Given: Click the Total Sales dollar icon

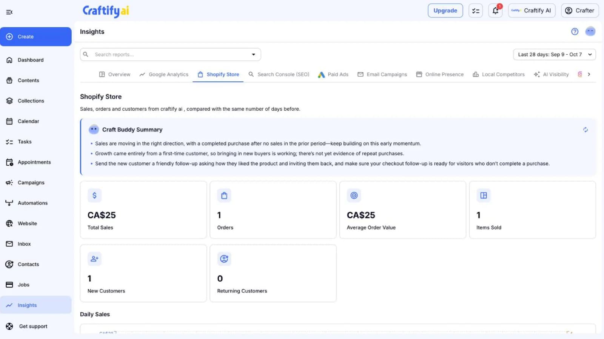Looking at the screenshot, I should click(x=94, y=195).
